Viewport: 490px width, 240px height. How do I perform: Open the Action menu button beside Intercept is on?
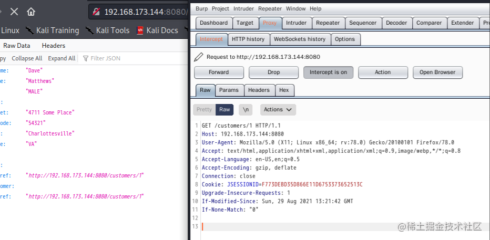click(383, 72)
